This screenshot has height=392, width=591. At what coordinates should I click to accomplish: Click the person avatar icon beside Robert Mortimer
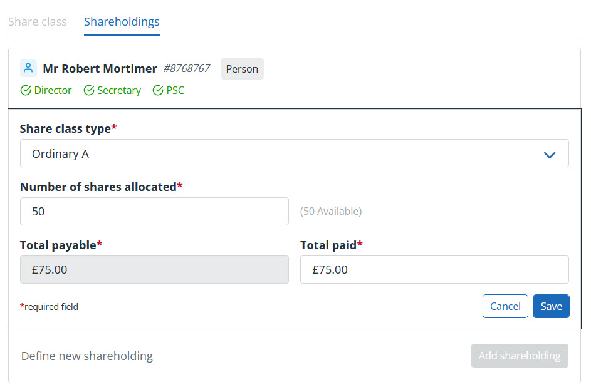click(x=28, y=68)
